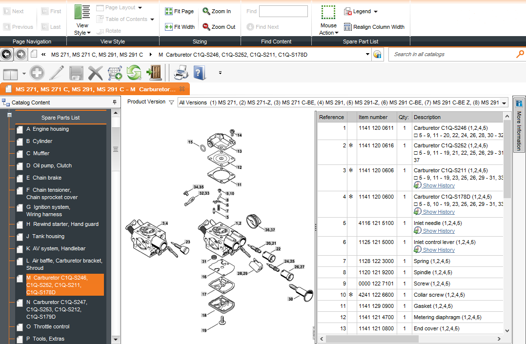Viewport: 526px width, 344px height.
Task: Expand the All Versions product dropdown
Action: point(504,102)
